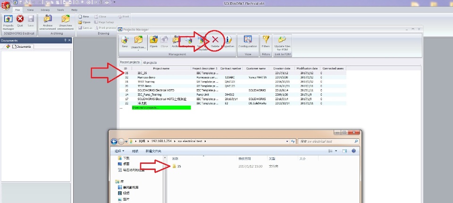Click New project icon in Projects Manager
This screenshot has height=203, width=453.
[125, 41]
